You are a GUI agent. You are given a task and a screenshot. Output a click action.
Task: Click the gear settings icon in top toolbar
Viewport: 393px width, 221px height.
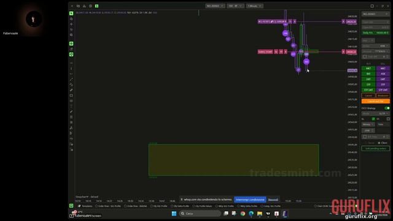90,6
